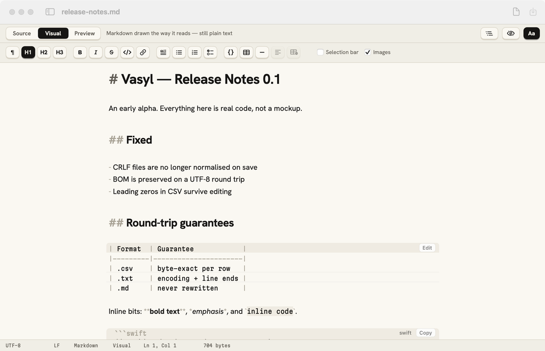Click Markdown in the status bar
545x351 pixels.
86,345
